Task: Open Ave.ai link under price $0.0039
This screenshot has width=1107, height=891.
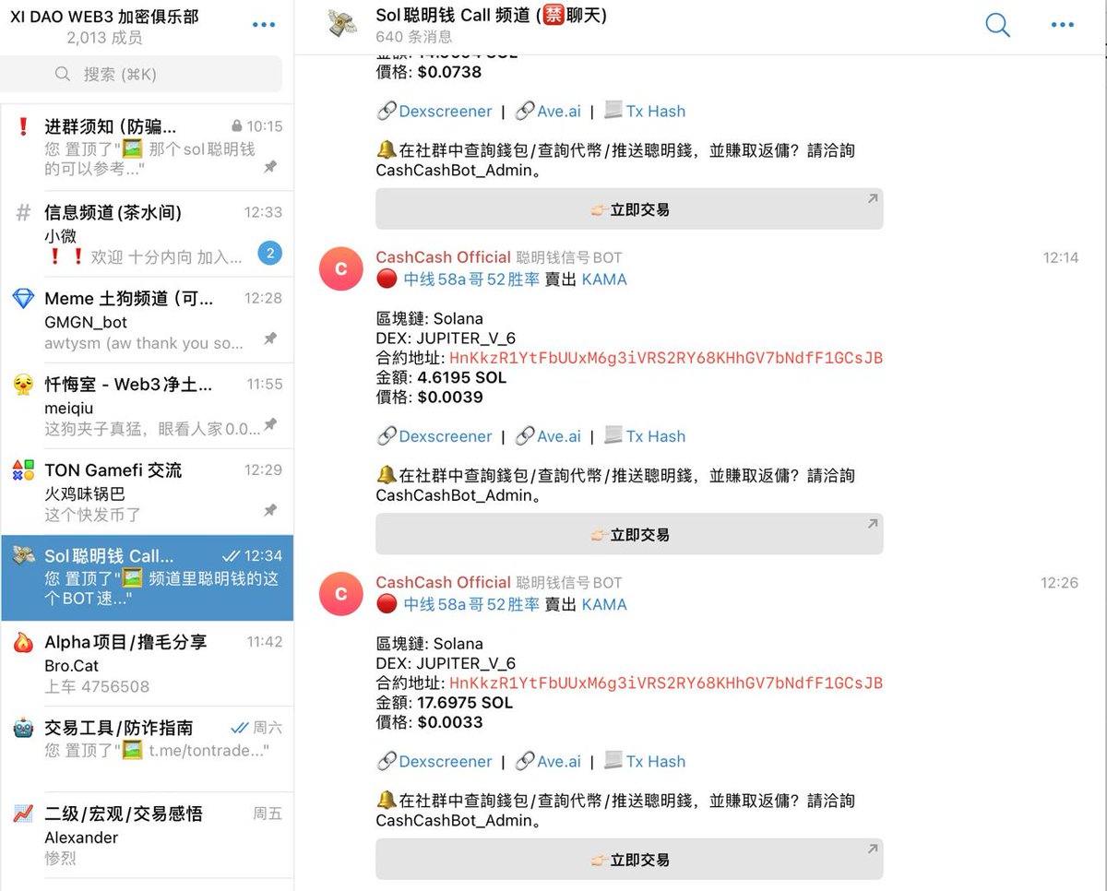Action: coord(559,436)
